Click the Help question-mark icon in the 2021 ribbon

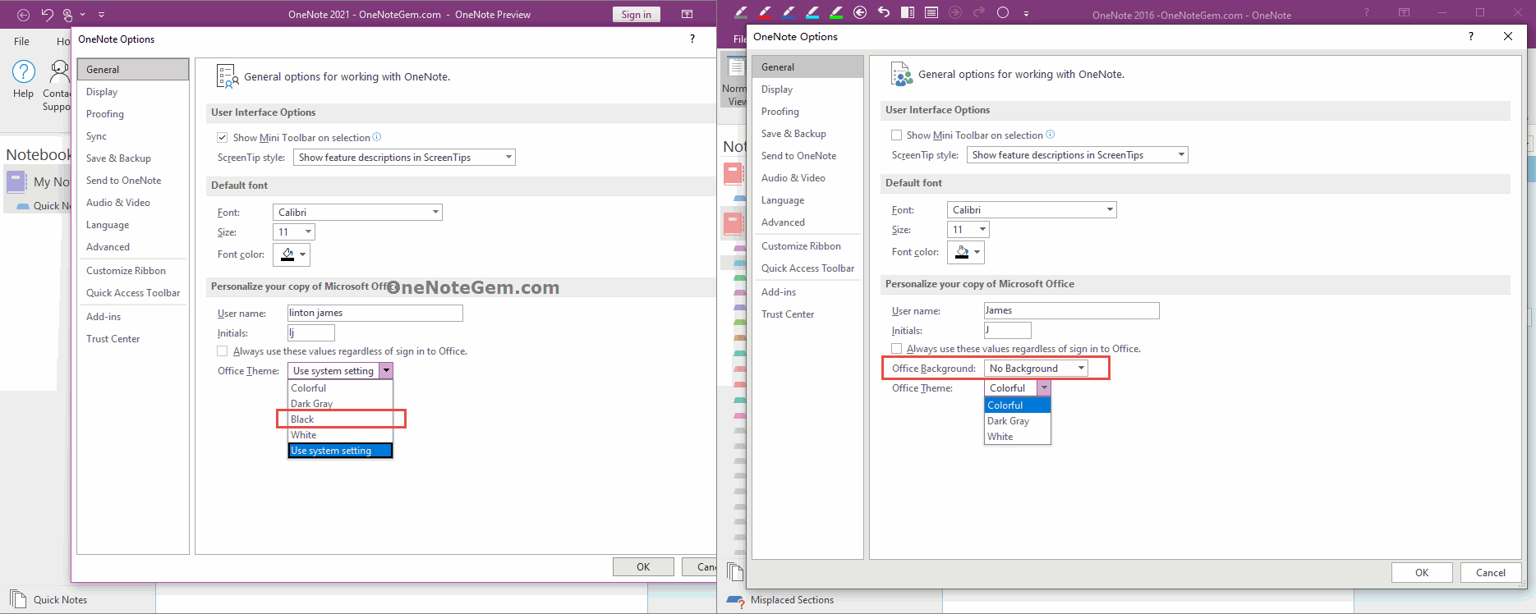[24, 71]
